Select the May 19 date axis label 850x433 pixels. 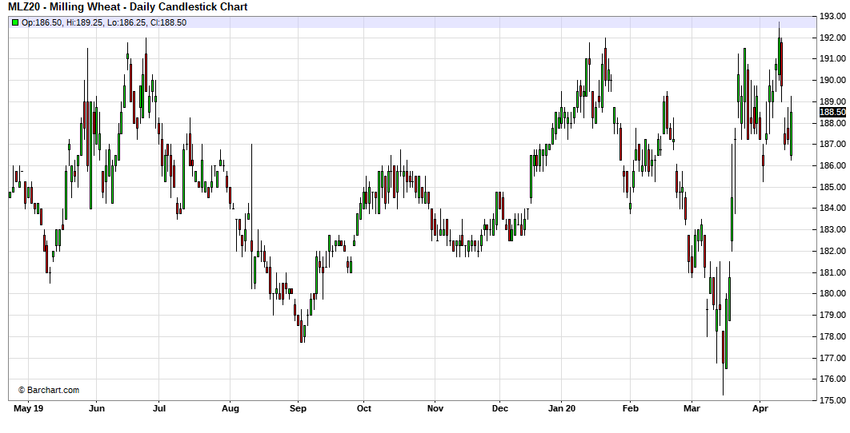[x=28, y=408]
